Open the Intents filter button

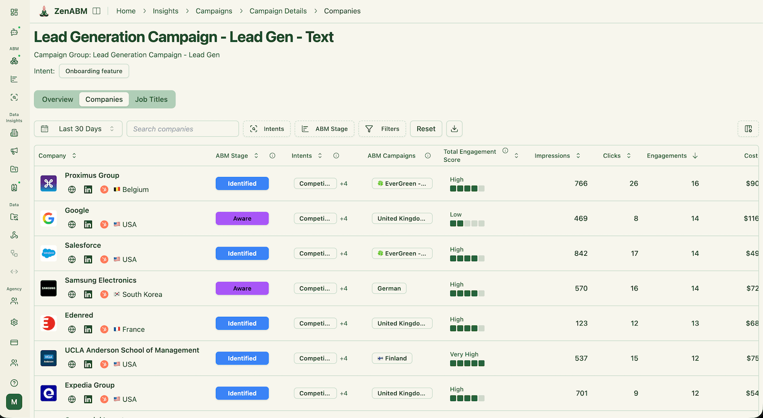click(267, 129)
